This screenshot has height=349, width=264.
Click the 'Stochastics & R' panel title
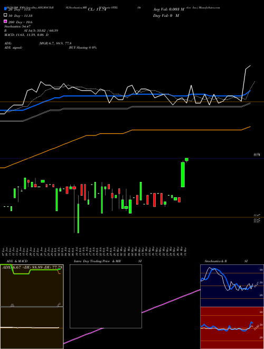point(216,261)
